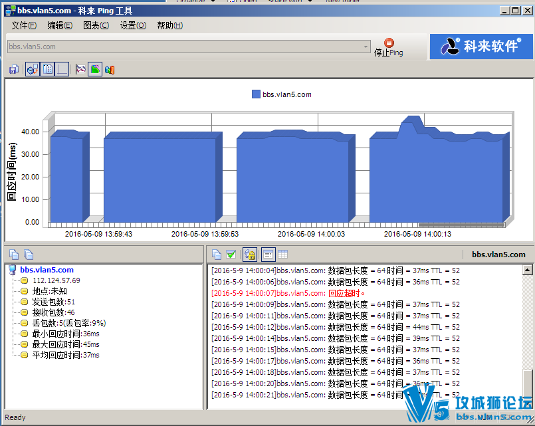Open the 文件(F) menu
Screen dimensions: 535x426
pos(24,25)
